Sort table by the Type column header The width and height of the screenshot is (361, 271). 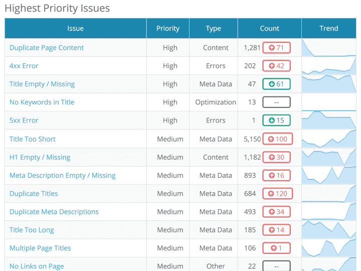(214, 29)
